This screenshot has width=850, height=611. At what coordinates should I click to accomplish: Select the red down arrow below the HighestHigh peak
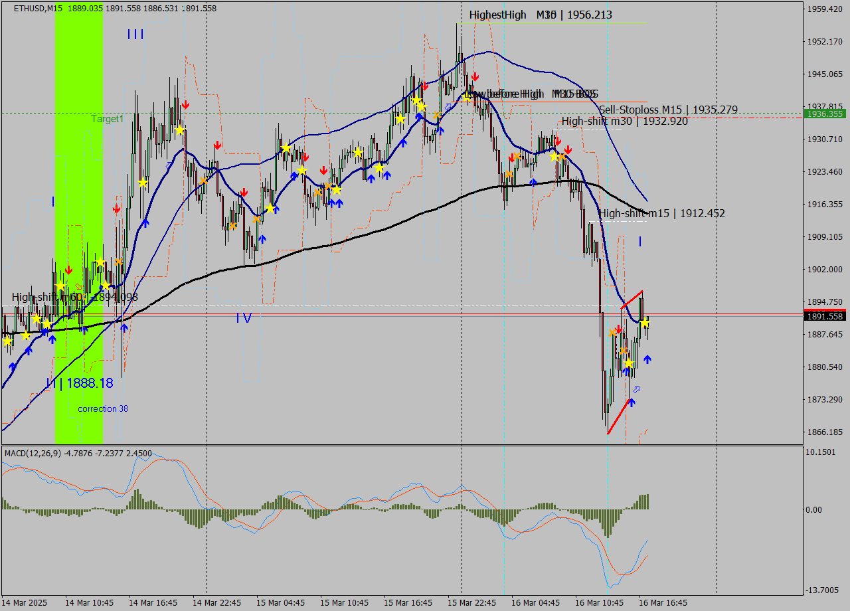tap(474, 76)
